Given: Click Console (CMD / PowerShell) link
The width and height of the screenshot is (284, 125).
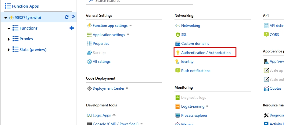Looking at the screenshot, I should [116, 124].
